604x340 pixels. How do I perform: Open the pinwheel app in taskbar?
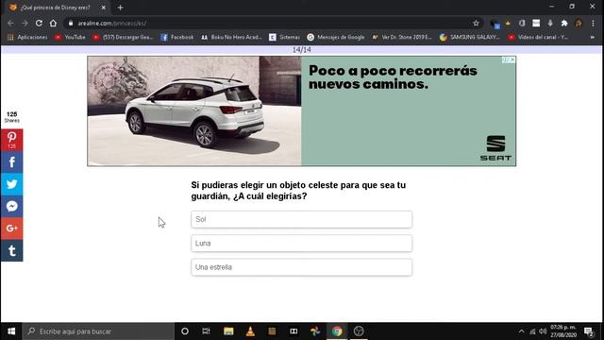(315, 331)
